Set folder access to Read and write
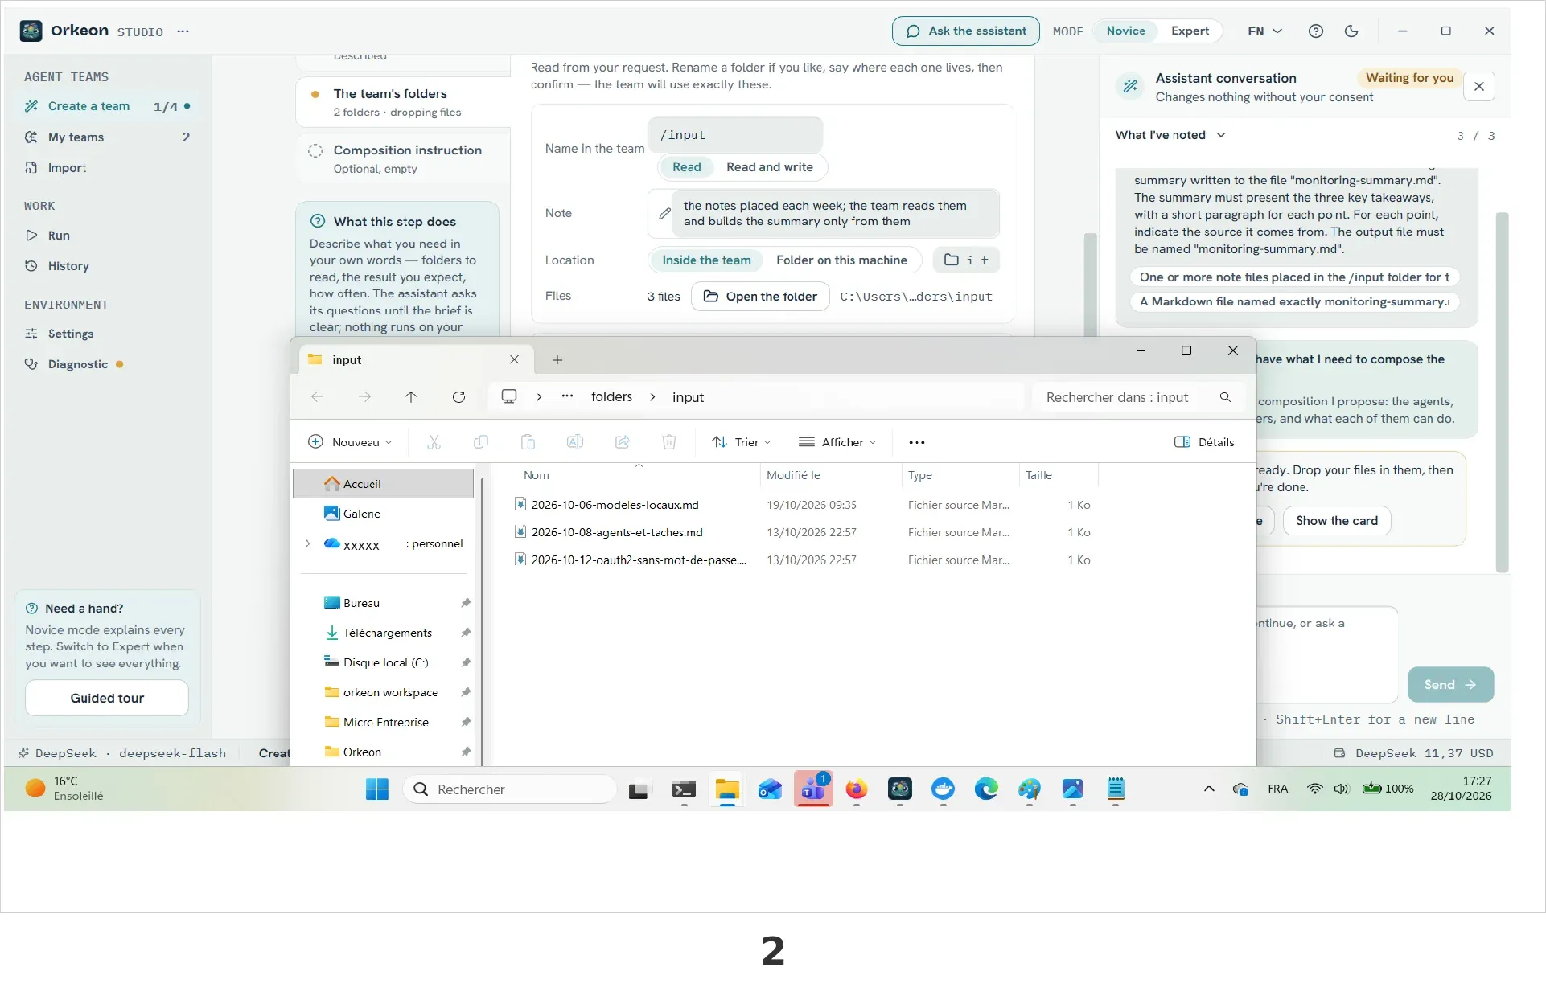 tap(770, 167)
